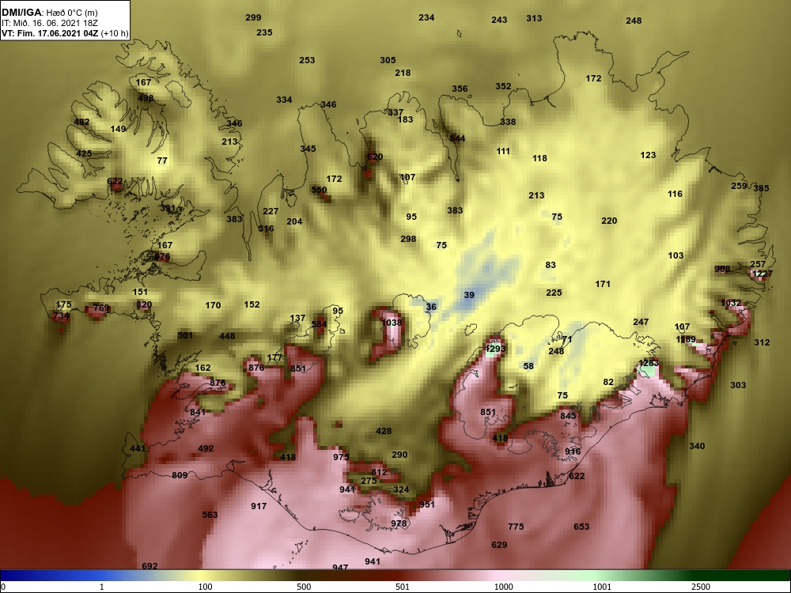Click the map value 1189

[x=686, y=339]
